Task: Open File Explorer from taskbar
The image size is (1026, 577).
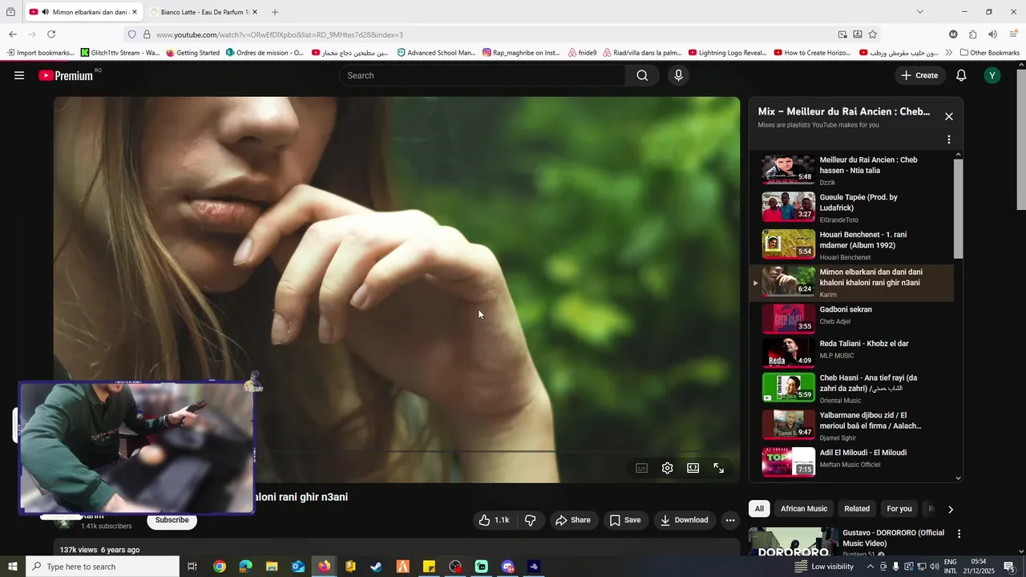Action: (272, 567)
